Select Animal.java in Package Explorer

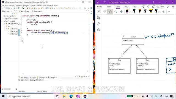[x=14, y=31]
